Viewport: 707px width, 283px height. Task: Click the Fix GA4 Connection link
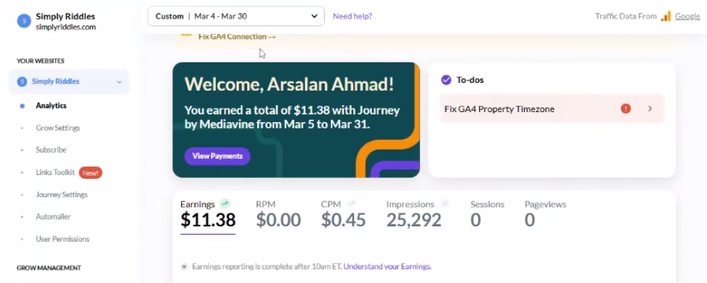coord(237,36)
